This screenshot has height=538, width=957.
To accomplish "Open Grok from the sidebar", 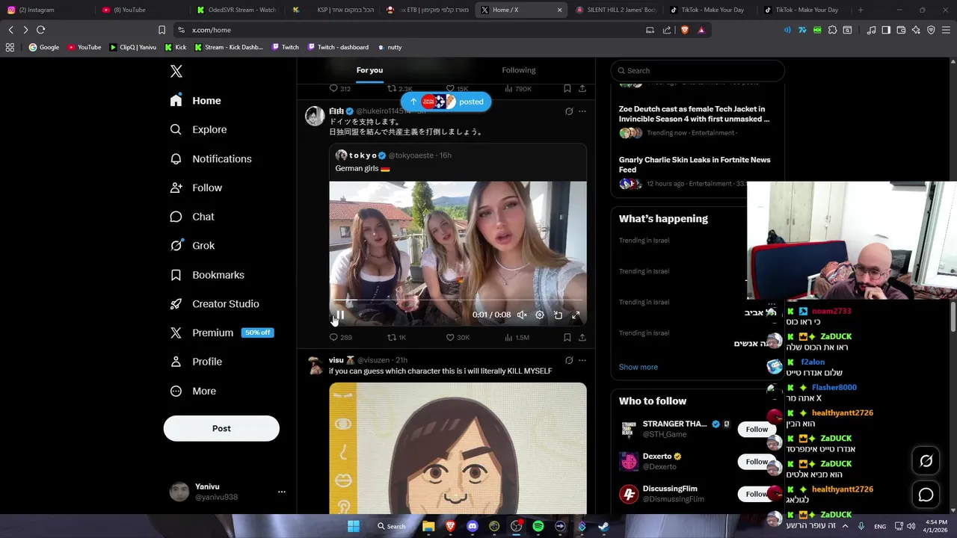I will click(192, 246).
